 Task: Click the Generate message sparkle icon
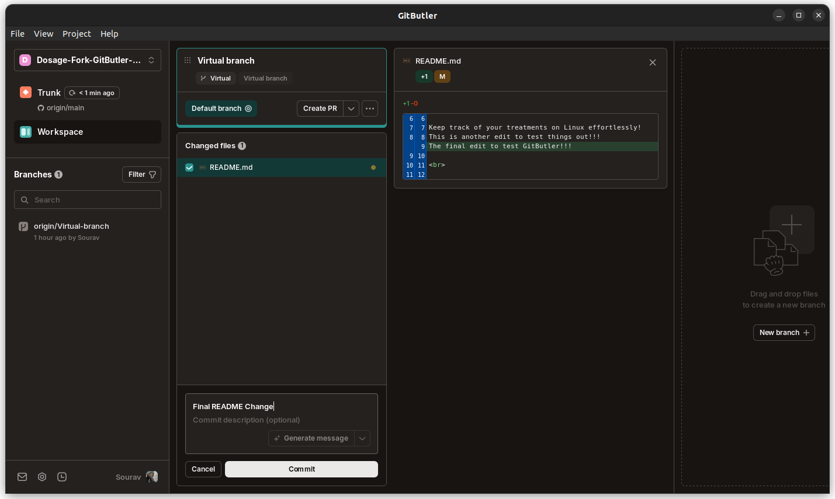click(277, 438)
